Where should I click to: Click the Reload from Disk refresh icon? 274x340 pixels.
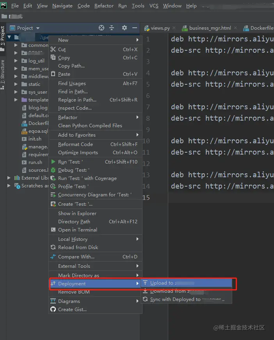click(53, 247)
